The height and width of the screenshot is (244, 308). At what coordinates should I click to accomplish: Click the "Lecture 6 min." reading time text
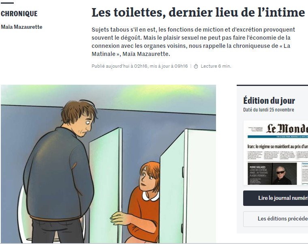[216, 66]
